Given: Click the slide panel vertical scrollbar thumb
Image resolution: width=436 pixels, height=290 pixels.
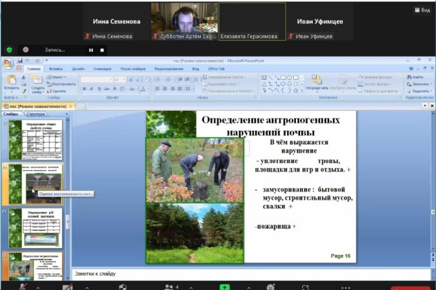Looking at the screenshot, I should click(68, 222).
